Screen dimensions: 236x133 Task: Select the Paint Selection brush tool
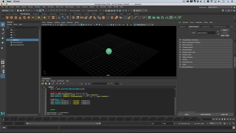point(3,34)
